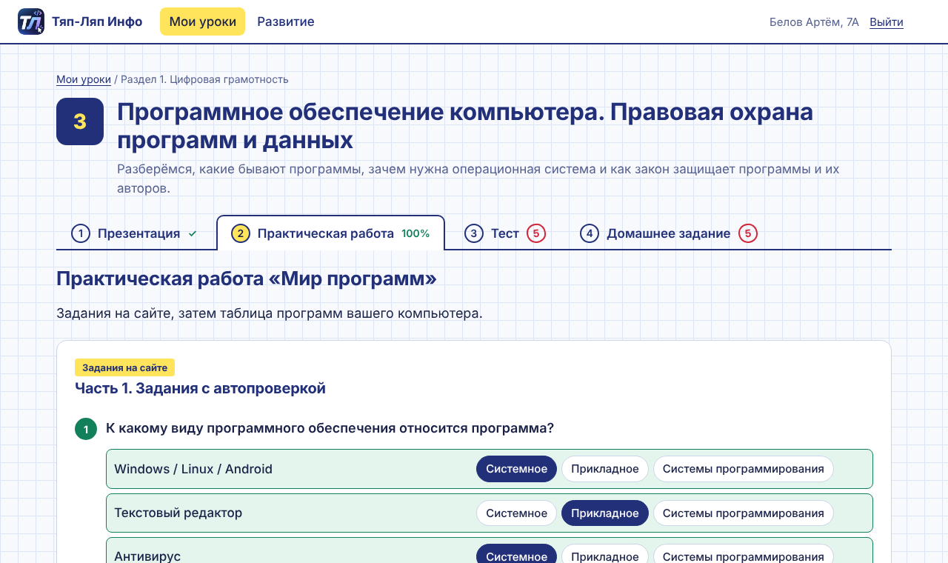This screenshot has width=948, height=563.
Task: Click the checkmark next to Презентация
Action: [193, 233]
